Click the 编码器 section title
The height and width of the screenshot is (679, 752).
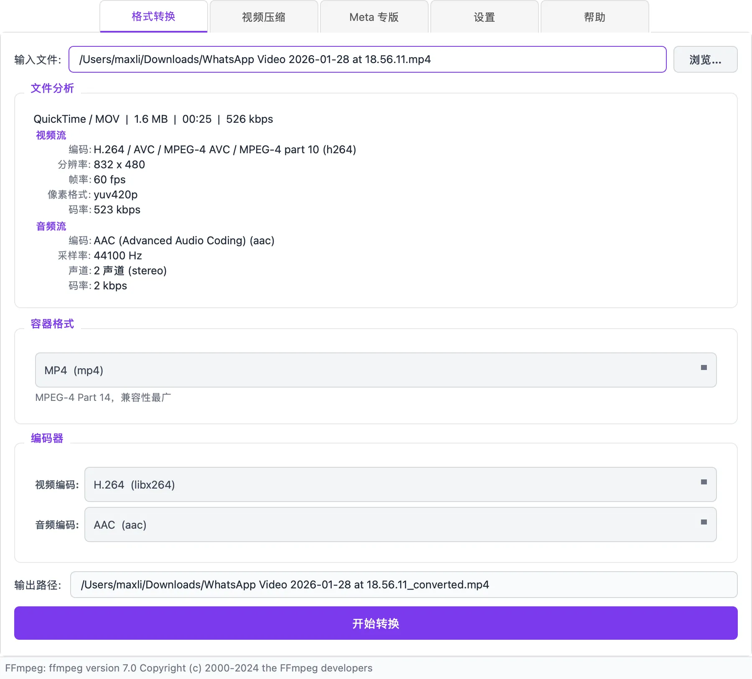click(x=47, y=438)
